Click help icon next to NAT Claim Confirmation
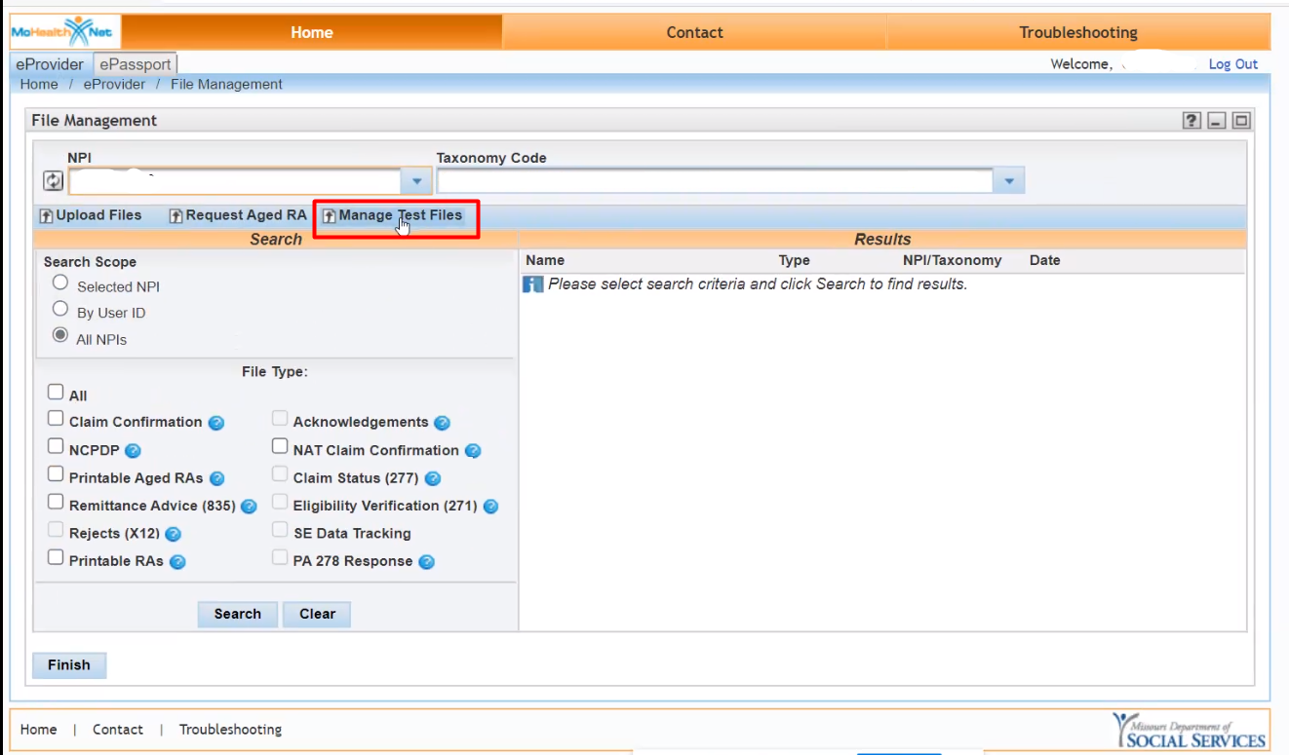 pos(473,451)
